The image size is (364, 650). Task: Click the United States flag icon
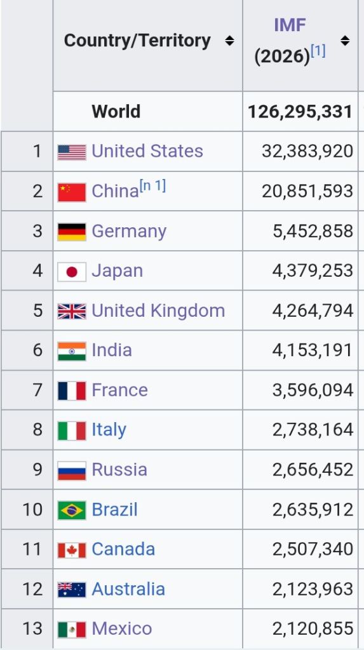coord(72,152)
